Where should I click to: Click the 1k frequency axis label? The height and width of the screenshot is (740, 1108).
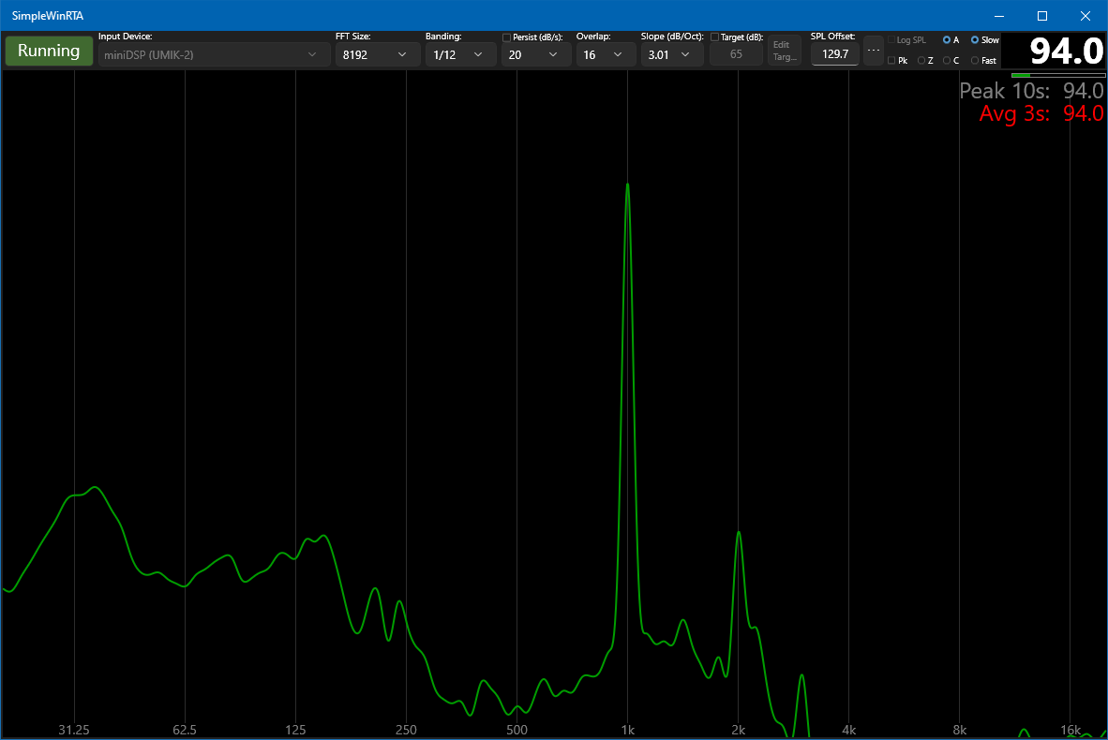tap(627, 730)
